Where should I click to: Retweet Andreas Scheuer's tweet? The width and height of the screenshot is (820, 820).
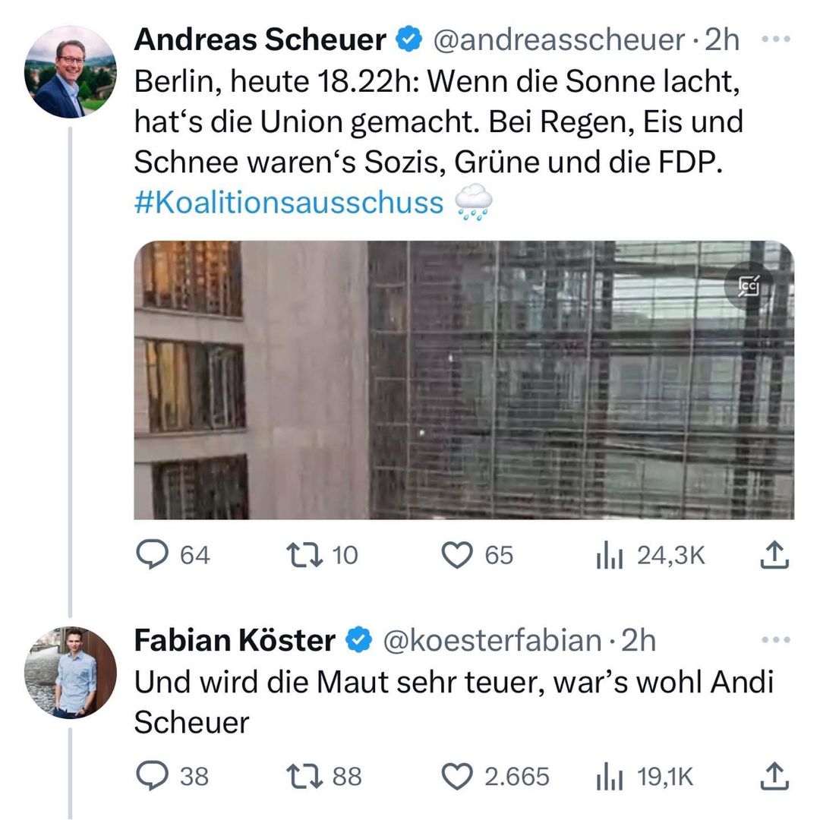pos(302,556)
